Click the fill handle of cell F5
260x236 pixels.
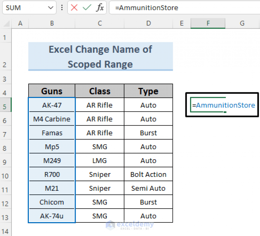225,112
